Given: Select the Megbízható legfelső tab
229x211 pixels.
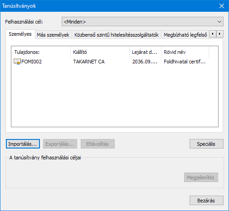Looking at the screenshot, I should click(x=185, y=35).
